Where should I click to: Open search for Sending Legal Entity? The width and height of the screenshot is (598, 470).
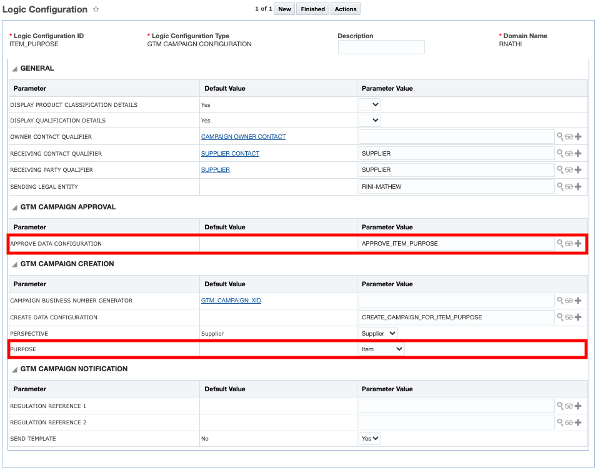click(561, 187)
